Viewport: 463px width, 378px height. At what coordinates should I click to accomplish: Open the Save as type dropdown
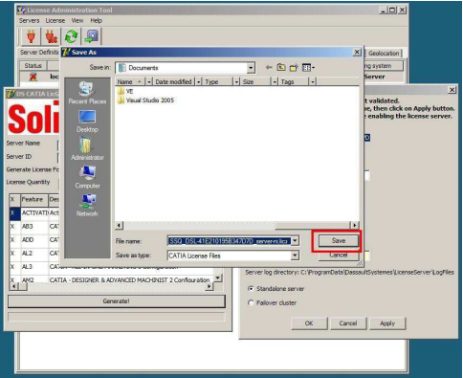[295, 256]
